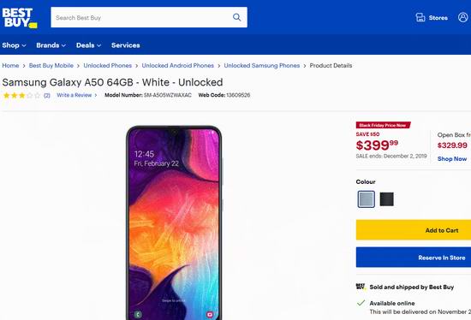Viewport: 471px width, 320px height.
Task: Open the Write a Review link
Action: coord(76,95)
